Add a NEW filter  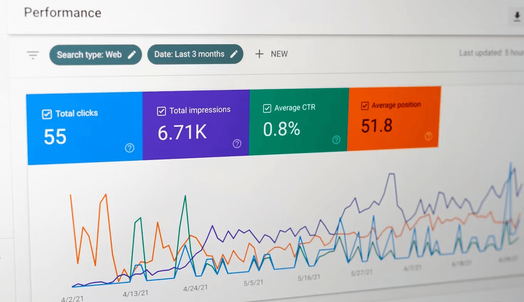tap(272, 54)
